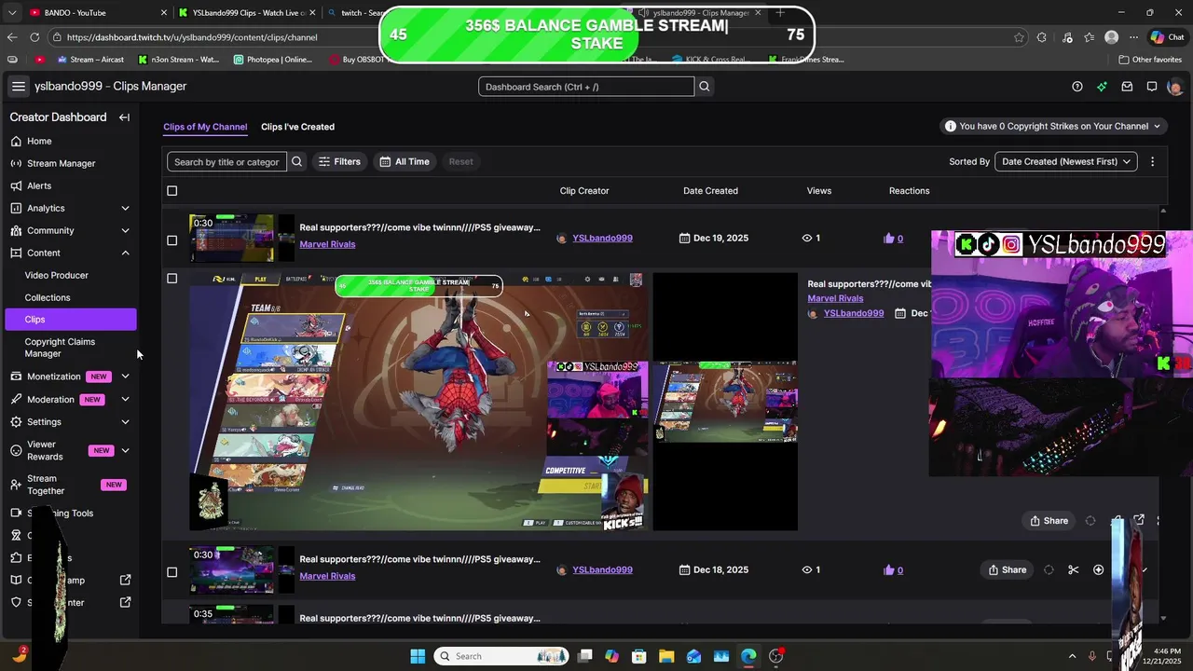The height and width of the screenshot is (671, 1193).
Task: Switch to Clips of My Channel tab
Action: [205, 127]
